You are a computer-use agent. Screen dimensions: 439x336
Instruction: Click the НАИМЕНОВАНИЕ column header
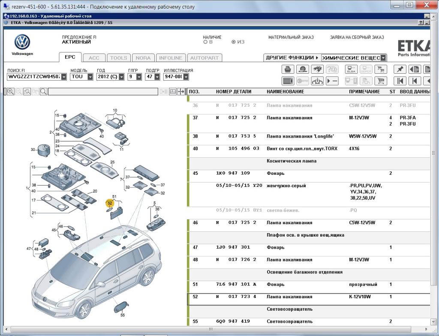285,92
